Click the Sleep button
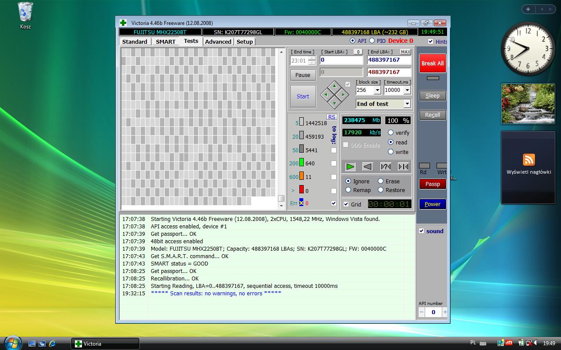The width and height of the screenshot is (561, 350). 433,96
